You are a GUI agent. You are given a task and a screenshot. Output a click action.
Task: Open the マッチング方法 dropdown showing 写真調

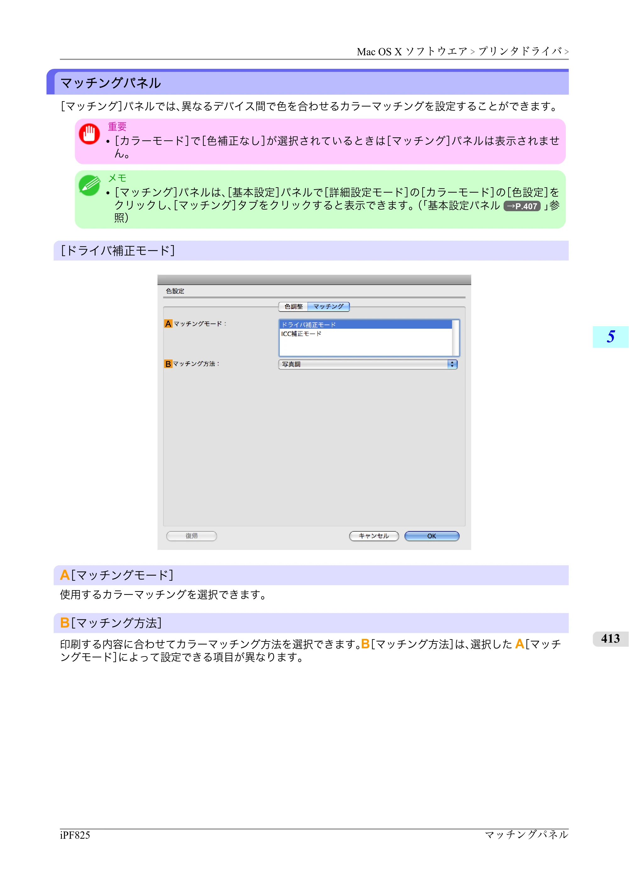click(368, 364)
